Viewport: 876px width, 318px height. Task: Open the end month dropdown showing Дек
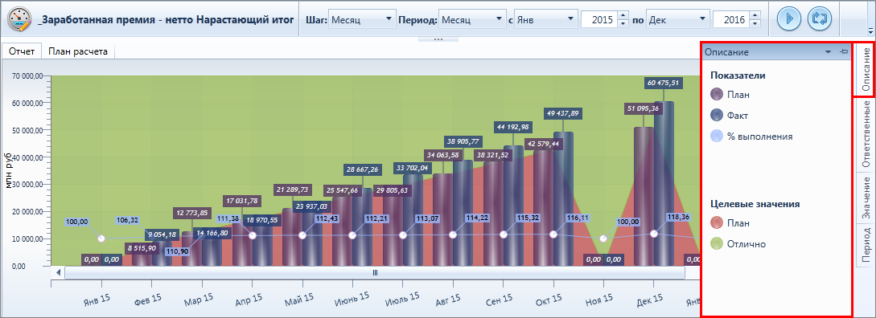[677, 19]
